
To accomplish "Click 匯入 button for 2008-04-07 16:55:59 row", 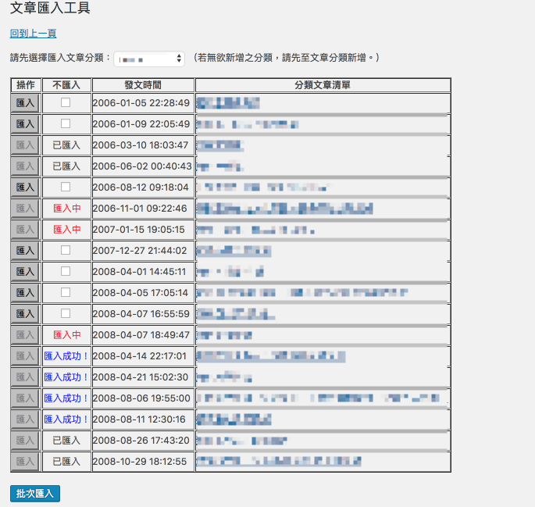I will click(x=25, y=314).
